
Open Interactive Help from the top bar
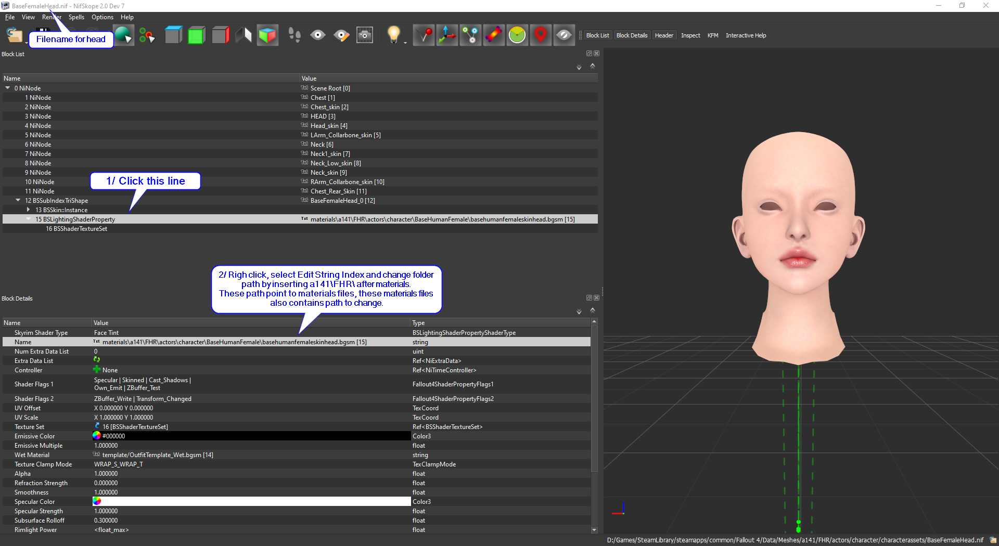[x=746, y=35]
